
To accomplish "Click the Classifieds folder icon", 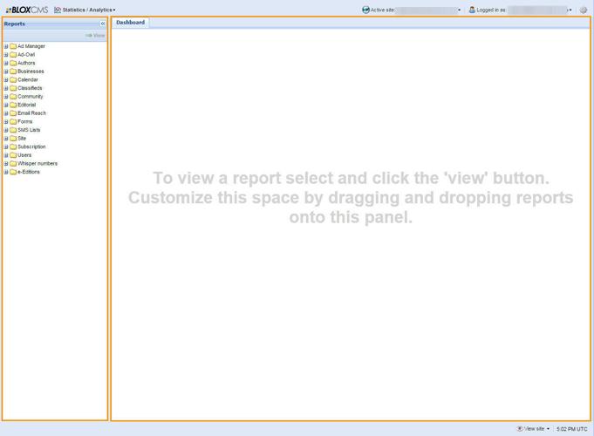I will (x=13, y=88).
